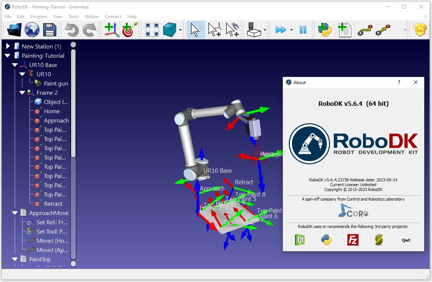Add a new program document icon
432x282 pixels.
pyautogui.click(x=344, y=30)
